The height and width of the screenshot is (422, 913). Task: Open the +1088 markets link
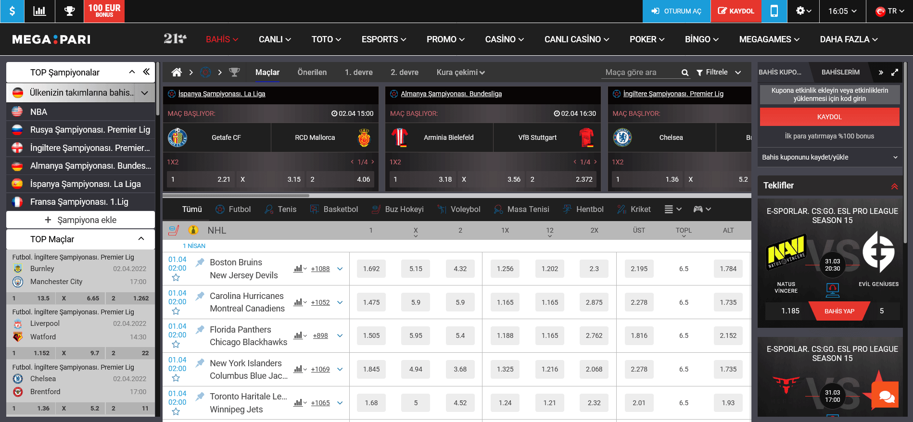tap(320, 269)
